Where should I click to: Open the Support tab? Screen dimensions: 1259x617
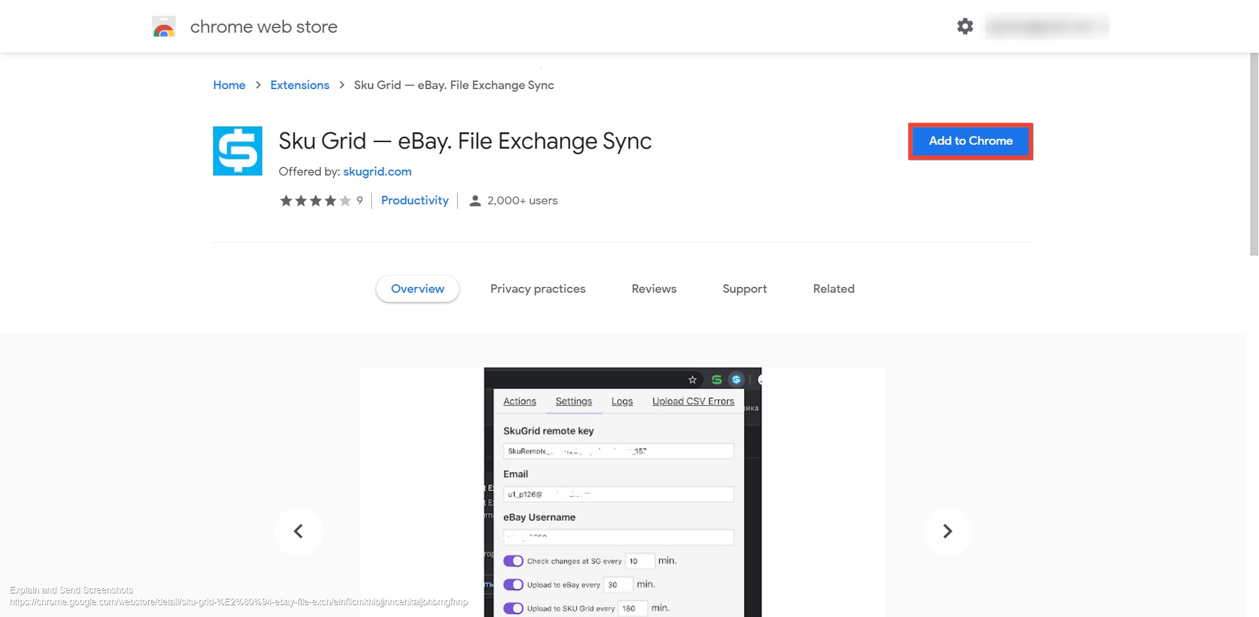pyautogui.click(x=744, y=289)
